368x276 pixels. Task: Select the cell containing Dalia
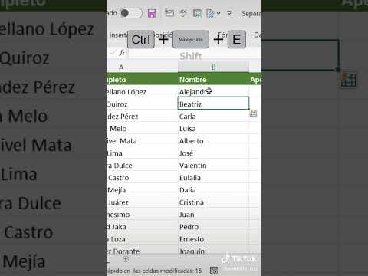(x=213, y=189)
